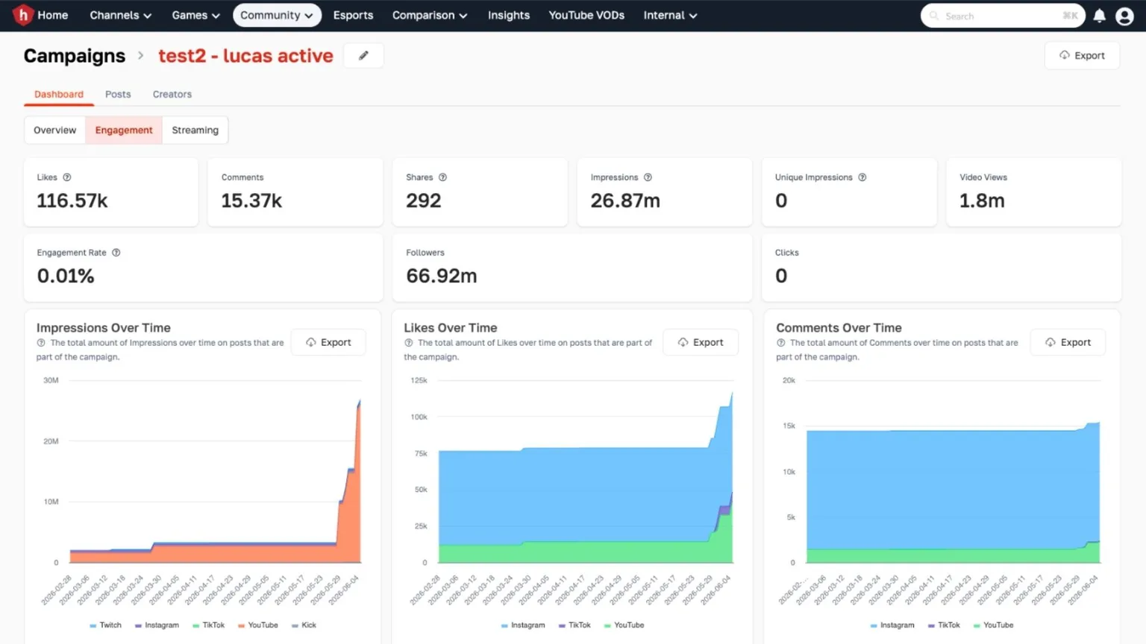Image resolution: width=1146 pixels, height=644 pixels.
Task: Toggle Twitch series in Impressions chart legend
Action: tap(105, 625)
